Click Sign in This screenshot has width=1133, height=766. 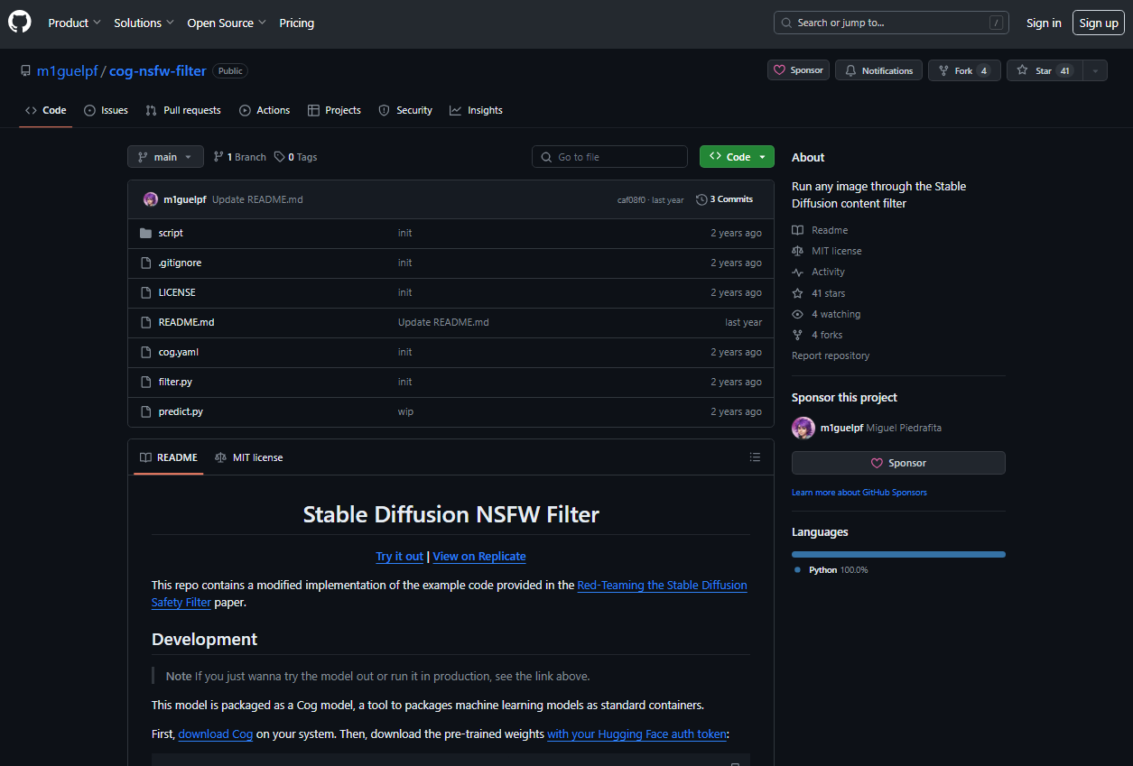tap(1044, 23)
